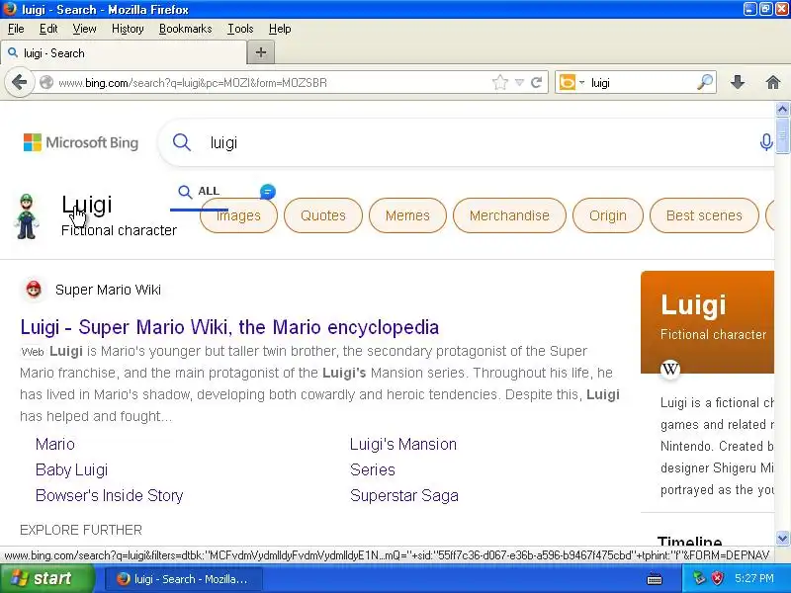Click 'Super Mario Wiki' source label
The image size is (791, 593).
coord(108,290)
